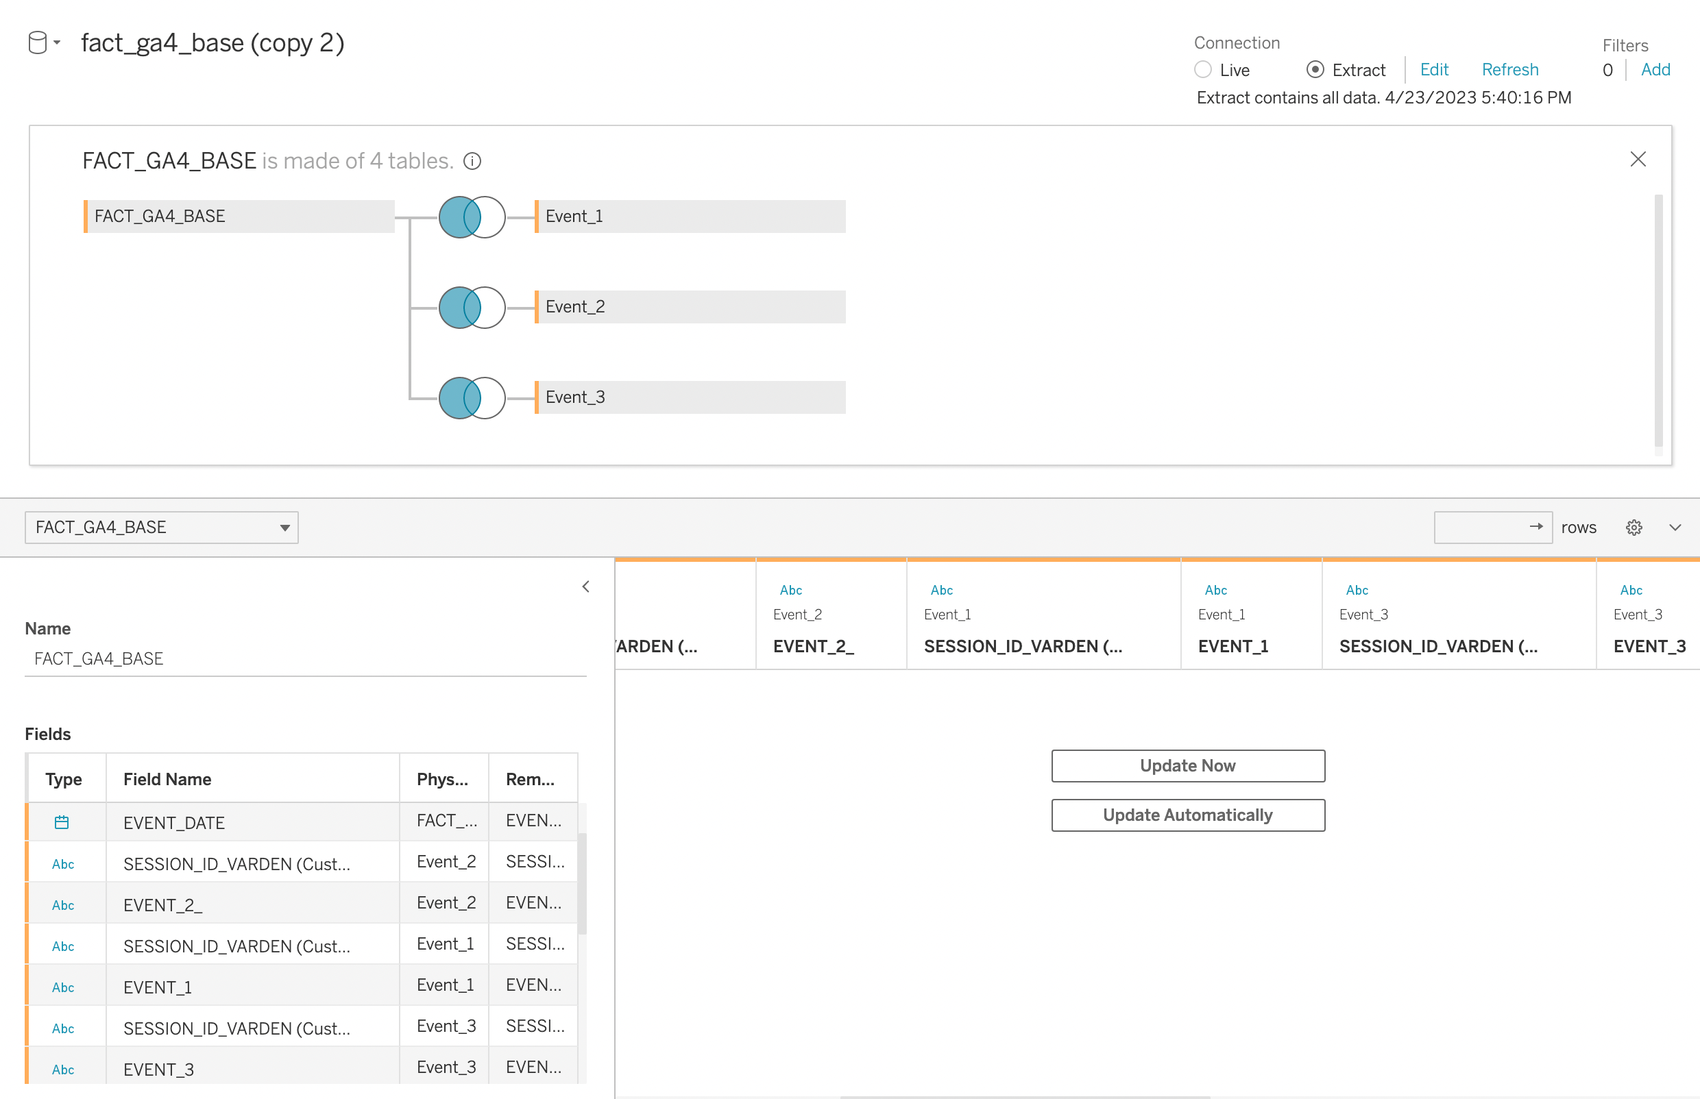Select EVENT_1 column header in data grid
The image size is (1700, 1099).
1251,615
